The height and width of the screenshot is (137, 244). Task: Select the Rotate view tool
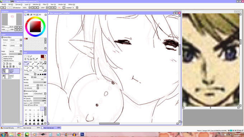click(31, 59)
